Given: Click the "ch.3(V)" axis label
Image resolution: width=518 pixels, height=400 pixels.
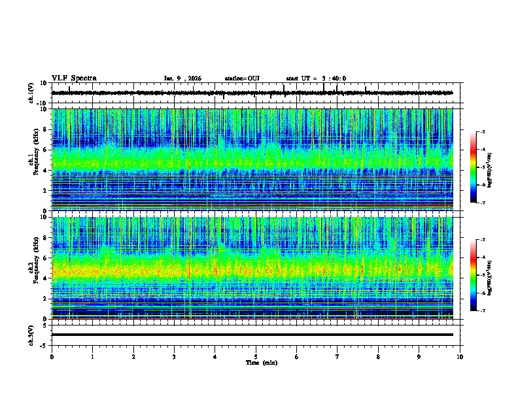Looking at the screenshot, I should [x=31, y=335].
